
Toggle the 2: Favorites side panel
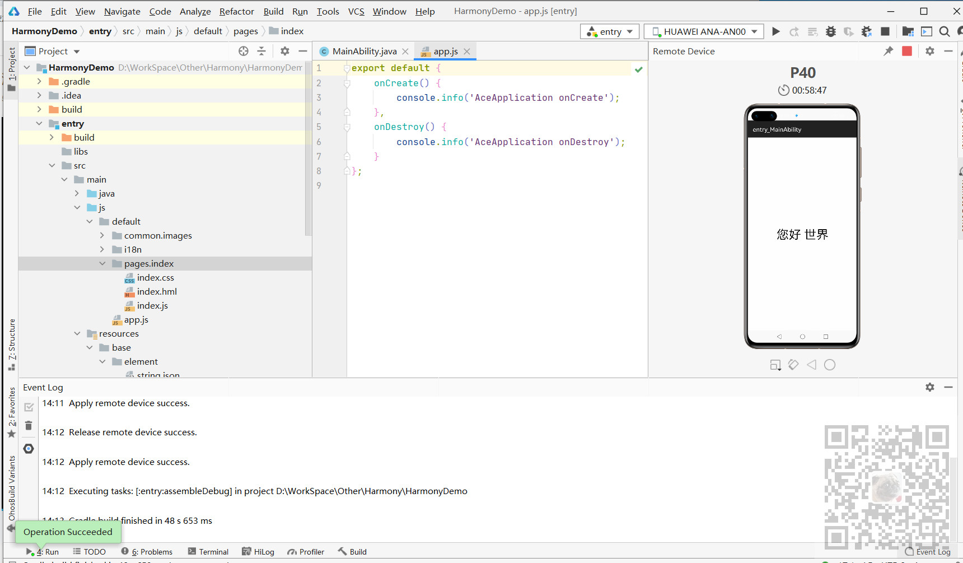[x=12, y=413]
